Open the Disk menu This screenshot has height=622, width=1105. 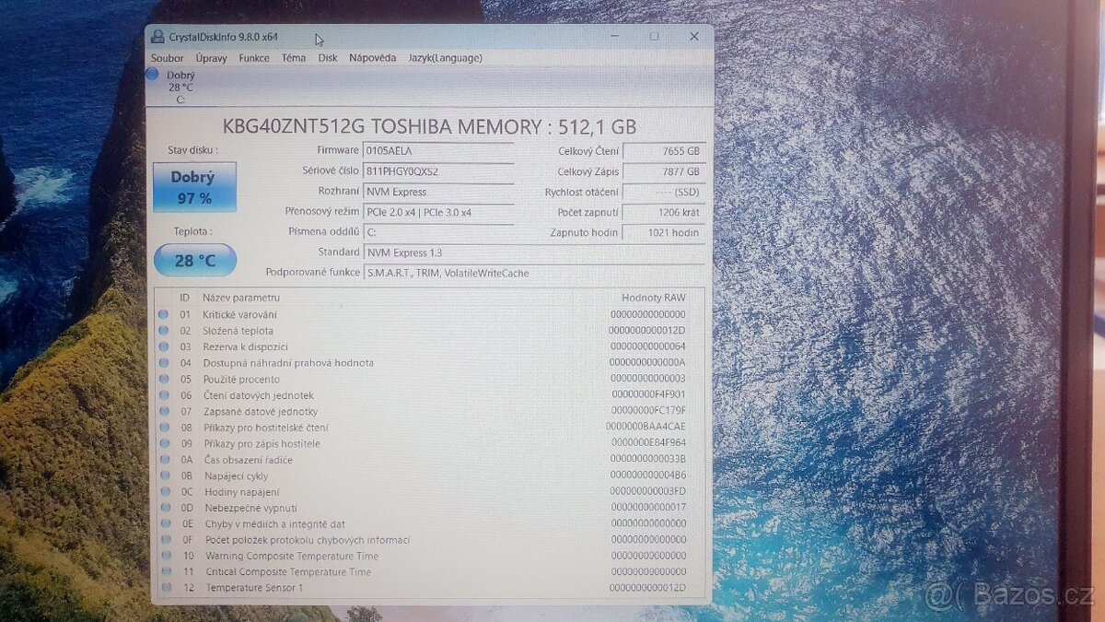328,58
